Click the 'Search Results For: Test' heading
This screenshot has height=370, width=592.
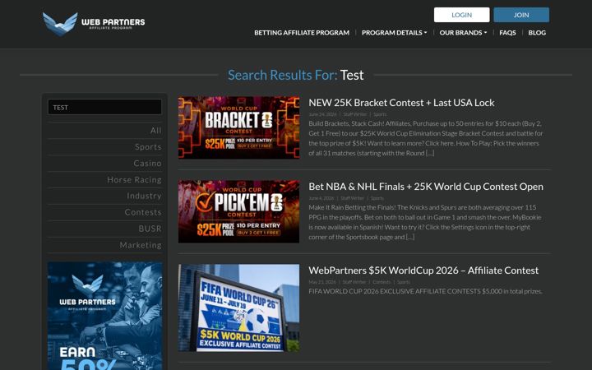[x=296, y=75]
